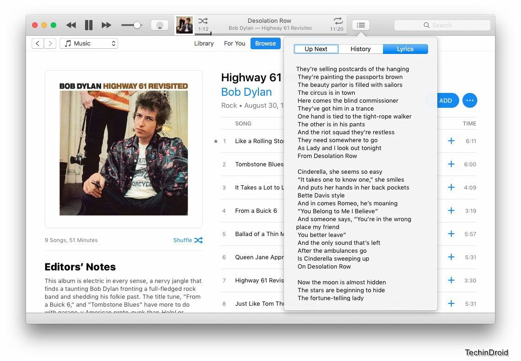This screenshot has width=521, height=361.
Task: Select the song Tombstone Blues
Action: pos(259,164)
